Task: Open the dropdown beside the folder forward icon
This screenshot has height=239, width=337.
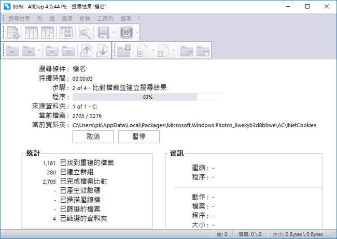Action: (x=39, y=51)
